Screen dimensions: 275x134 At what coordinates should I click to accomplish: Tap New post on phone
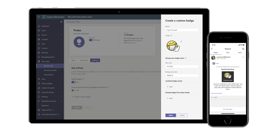point(228,109)
